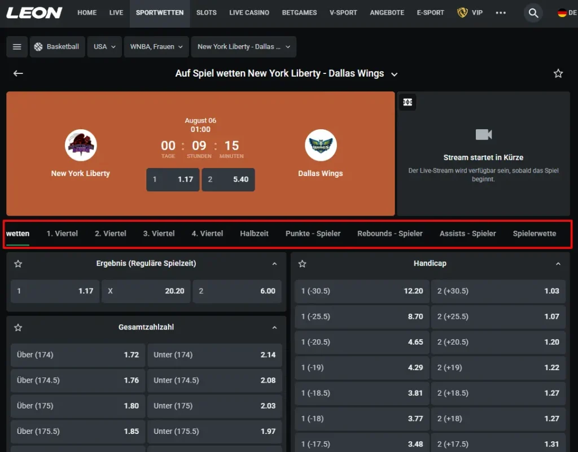The image size is (578, 452).
Task: Open the WNBA, Frauen league dropdown
Action: pos(156,47)
